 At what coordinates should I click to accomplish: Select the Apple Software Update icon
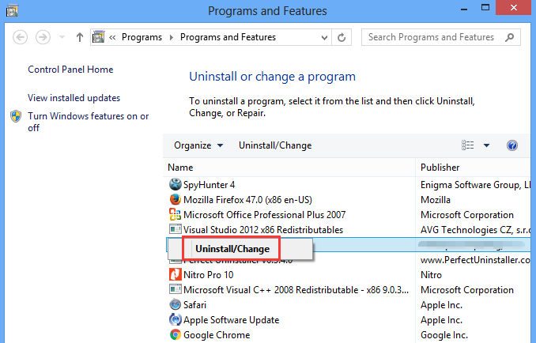click(175, 320)
